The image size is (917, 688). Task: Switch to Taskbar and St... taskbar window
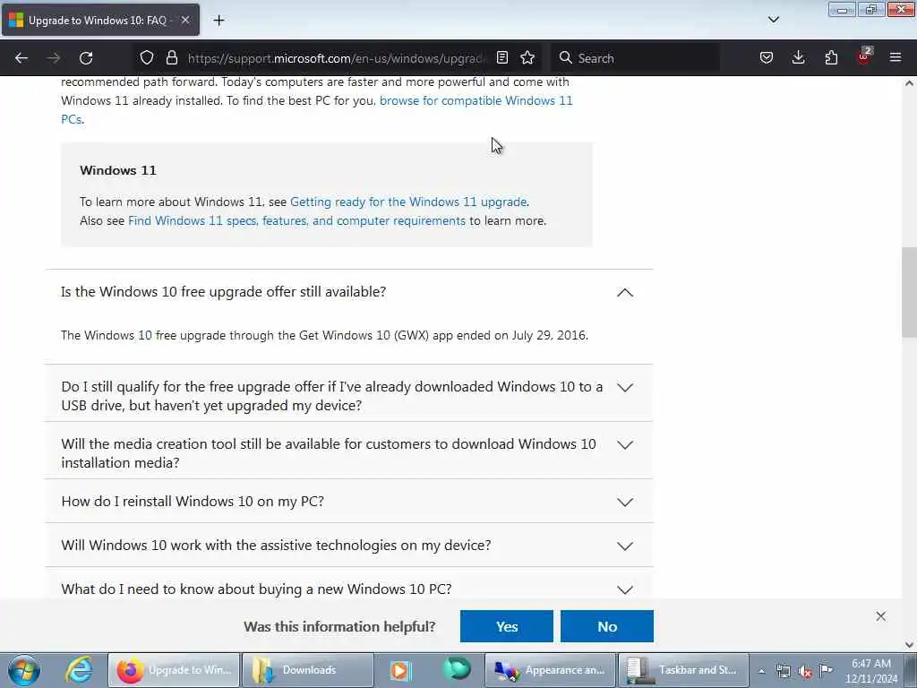tap(683, 670)
